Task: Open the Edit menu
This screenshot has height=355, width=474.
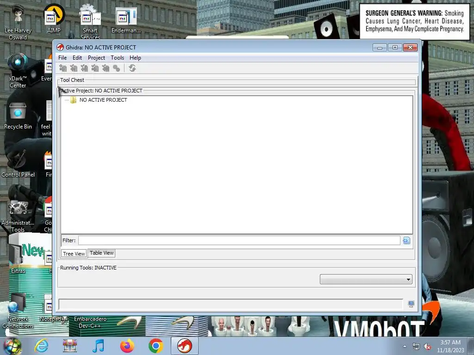Action: coord(77,58)
